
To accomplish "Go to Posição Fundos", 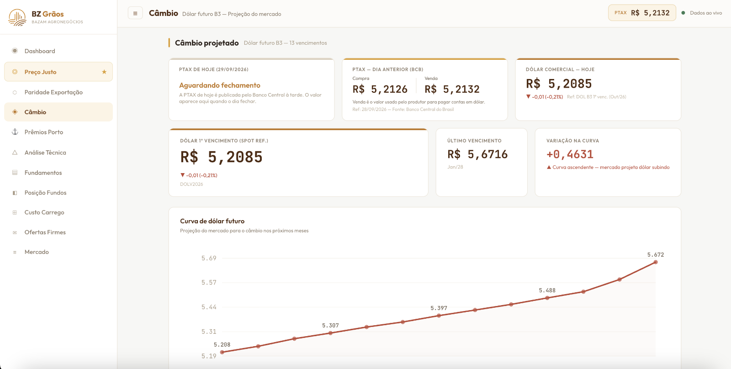I will coord(58,193).
